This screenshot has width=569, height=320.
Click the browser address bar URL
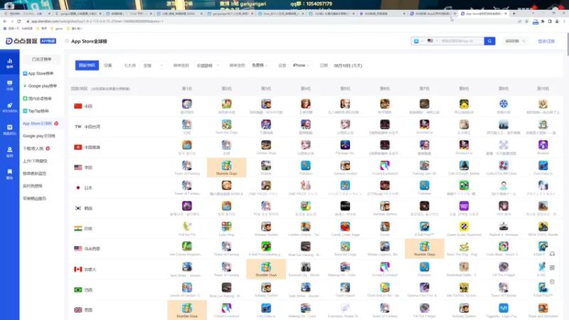97,21
